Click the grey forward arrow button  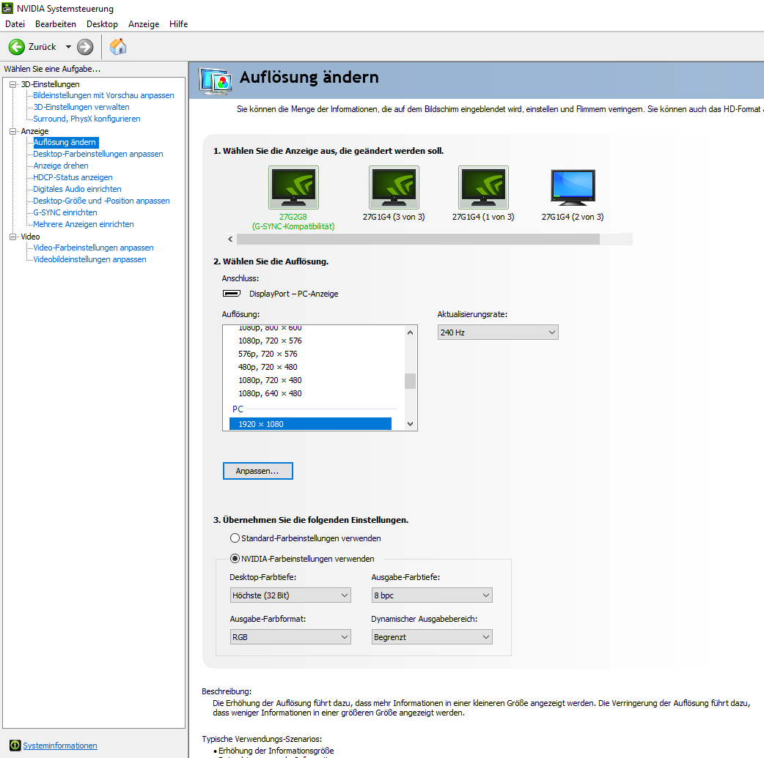pos(85,47)
